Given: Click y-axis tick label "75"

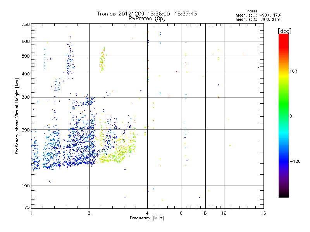Looking at the screenshot, I should click(27, 207).
